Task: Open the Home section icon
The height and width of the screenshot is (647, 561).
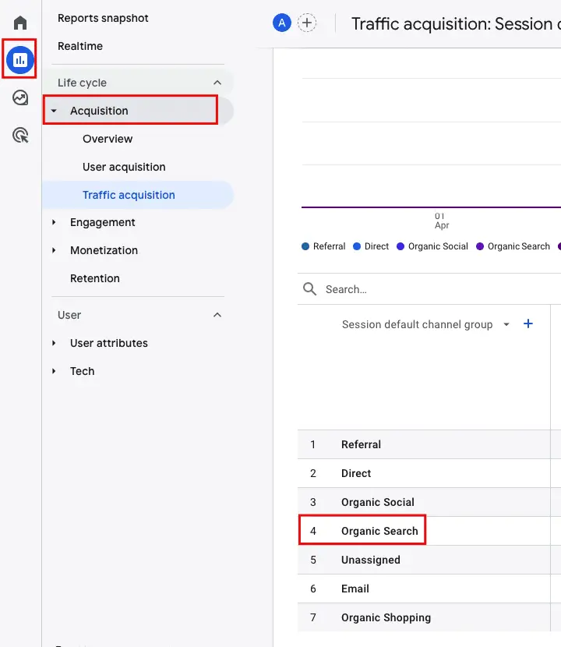Action: tap(19, 22)
